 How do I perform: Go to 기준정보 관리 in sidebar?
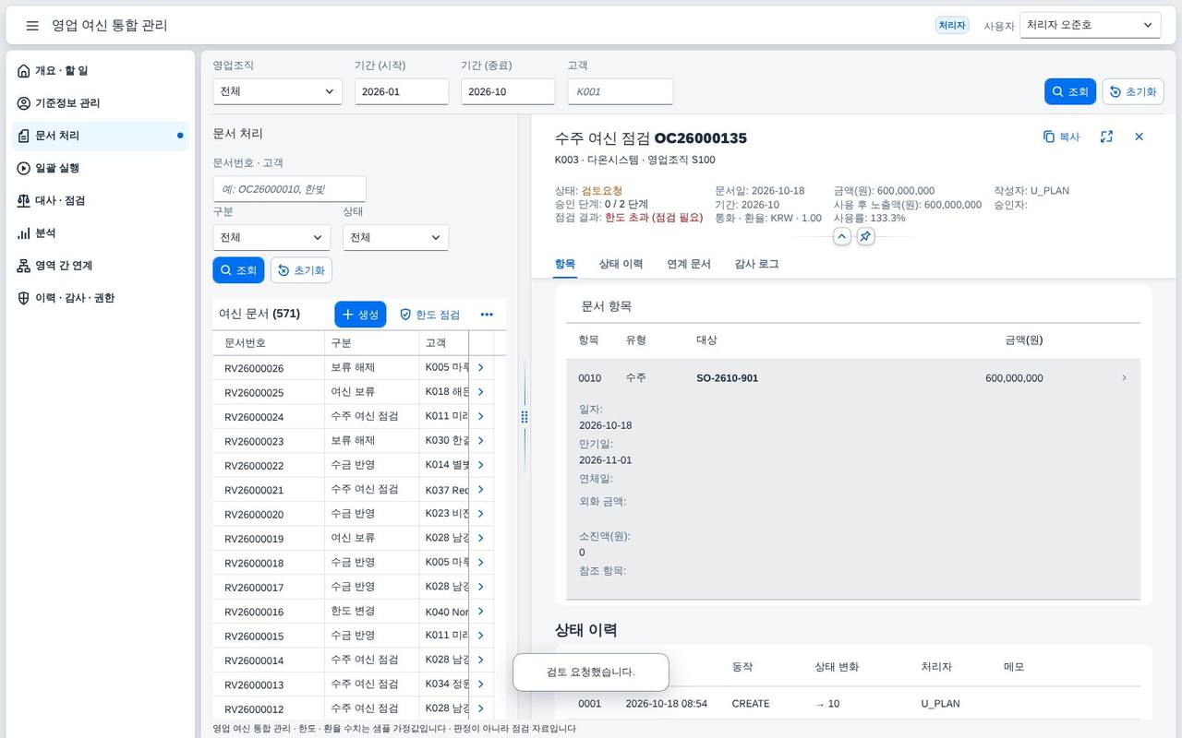point(102,103)
